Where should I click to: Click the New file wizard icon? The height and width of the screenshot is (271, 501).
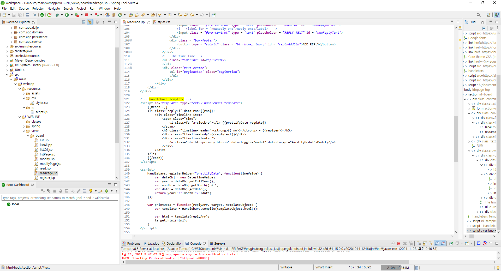(x=4, y=15)
